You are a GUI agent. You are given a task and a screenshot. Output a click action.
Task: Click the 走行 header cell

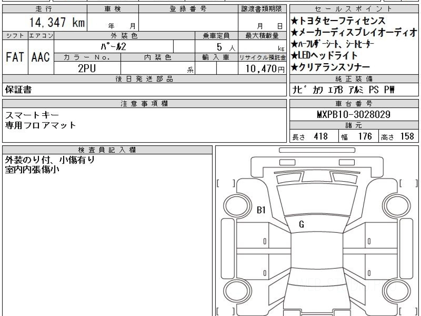click(44, 9)
